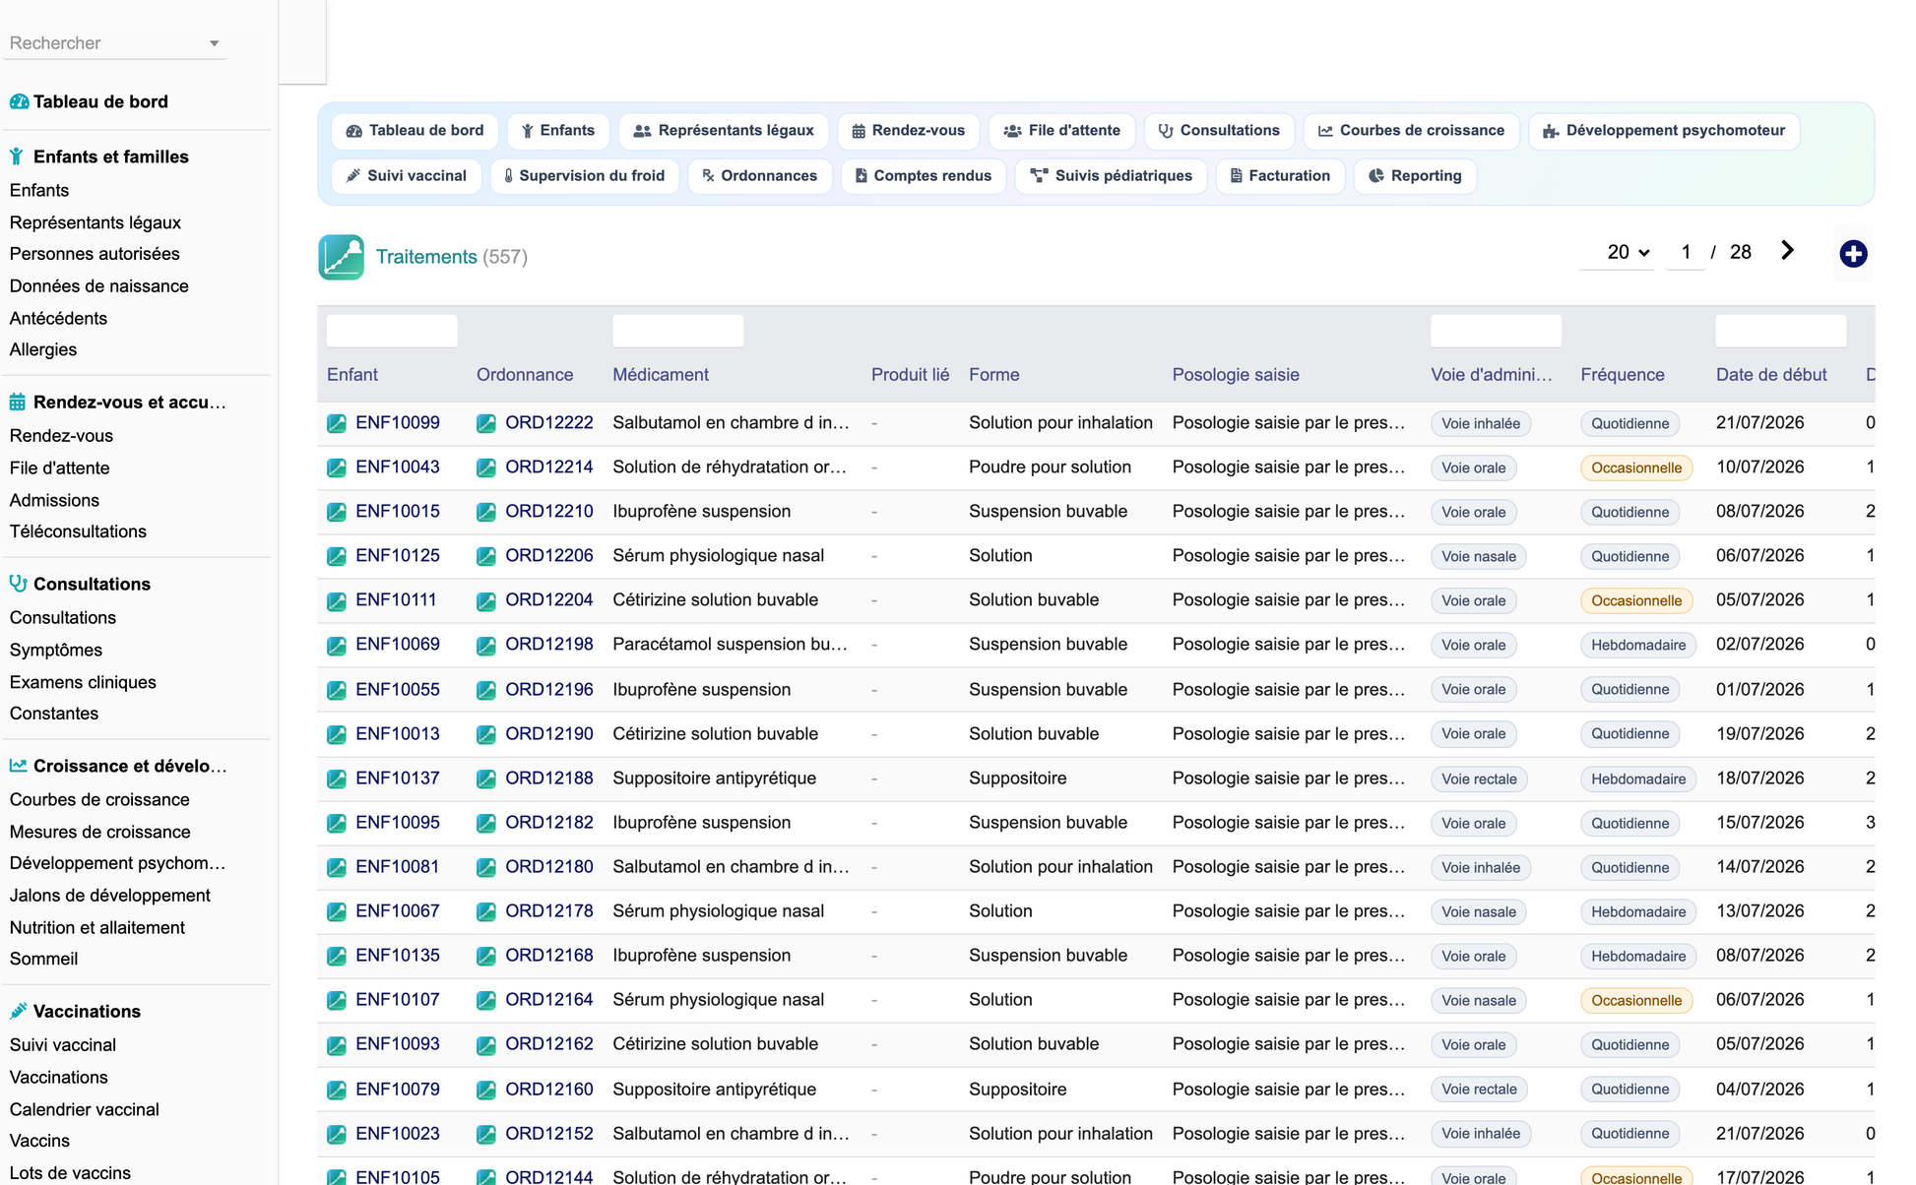The width and height of the screenshot is (1916, 1185).
Task: Click the record icon beside ORD12210
Action: [x=486, y=512]
